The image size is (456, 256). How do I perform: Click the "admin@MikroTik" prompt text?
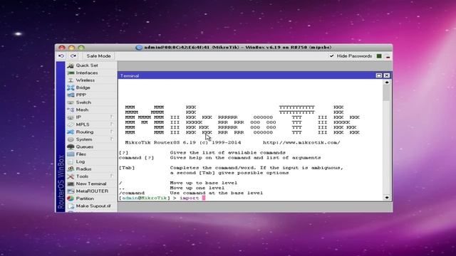pos(144,198)
